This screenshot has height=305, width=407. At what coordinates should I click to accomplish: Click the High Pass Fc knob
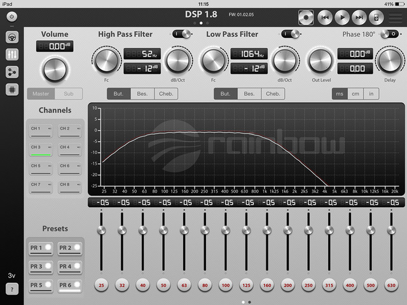[107, 60]
